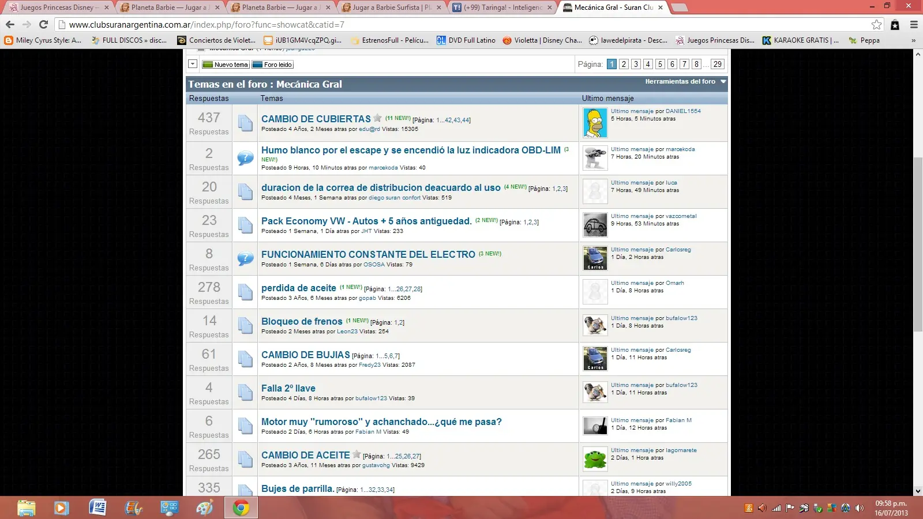Open the KARAOKE GRATIS bookmark
This screenshot has width=923, height=519.
pos(801,40)
